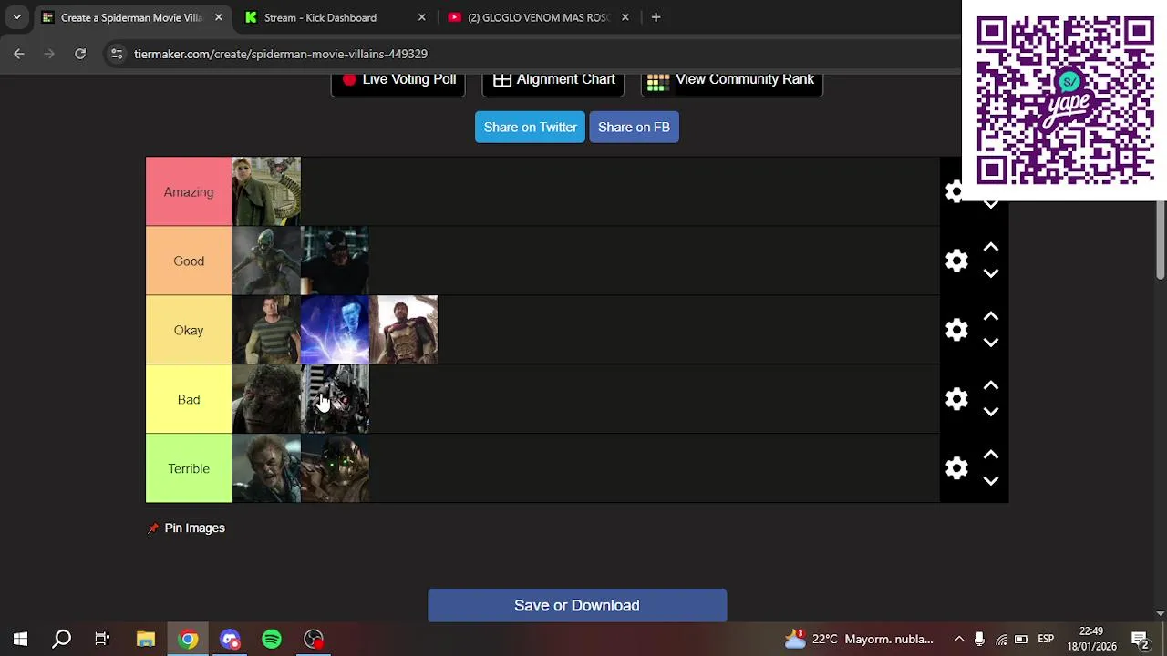Click the page vertical scrollbar thumb
Image resolution: width=1167 pixels, height=656 pixels.
click(1161, 239)
